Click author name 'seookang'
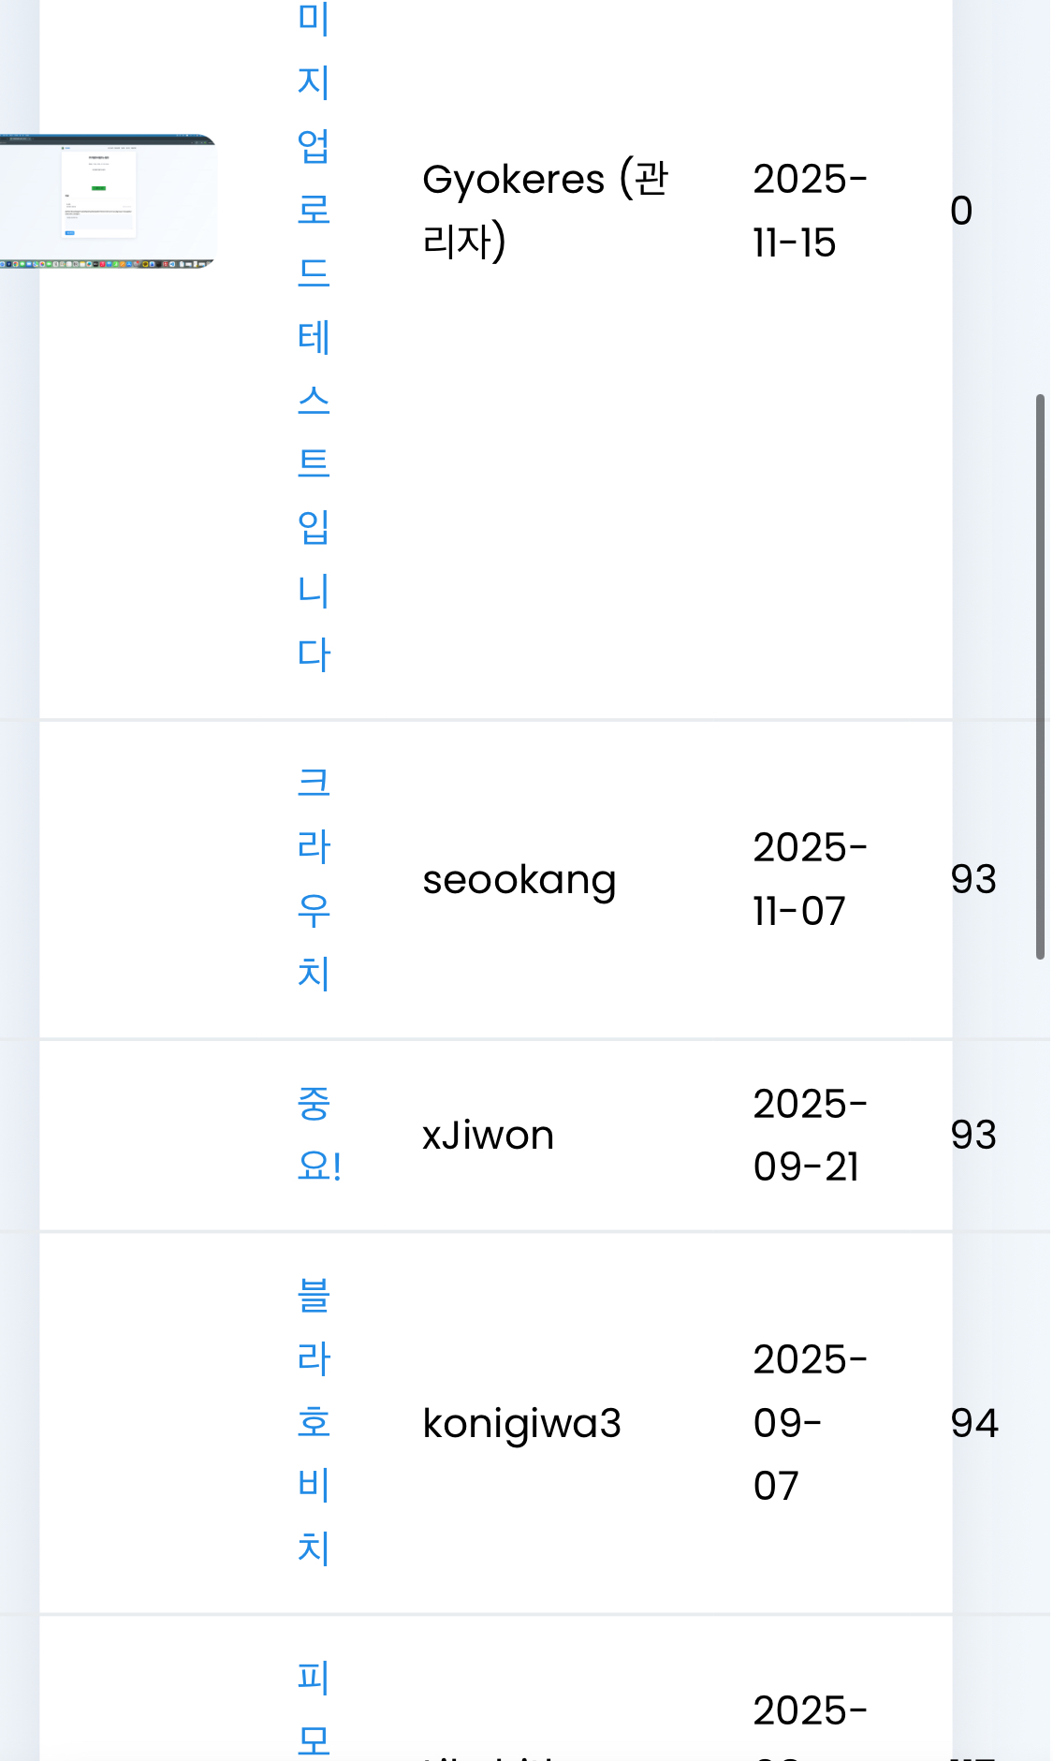 [519, 880]
